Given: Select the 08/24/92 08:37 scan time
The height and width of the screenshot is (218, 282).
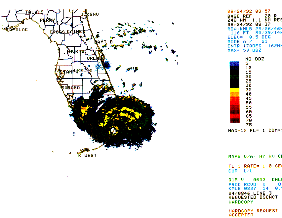Looking at the screenshot, I should tap(249, 24).
